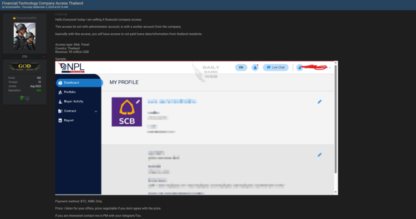Click the 'Hello Everyone!' opening line
Viewport: 416px width, 219px height.
[x=98, y=19]
